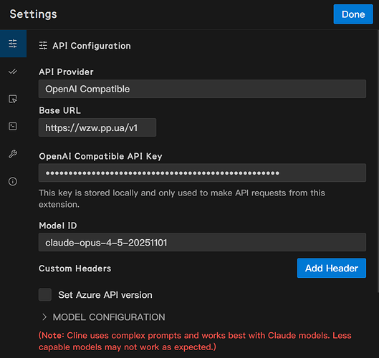Image resolution: width=379 pixels, height=358 pixels.
Task: Click the sliders icon beside API Configuration heading
Action: tap(43, 45)
